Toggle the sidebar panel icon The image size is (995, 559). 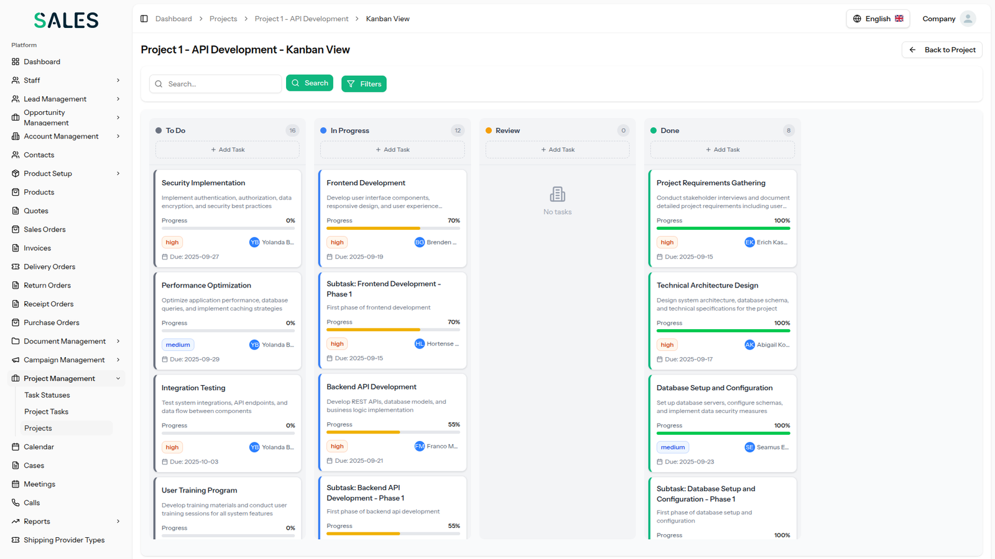click(144, 19)
